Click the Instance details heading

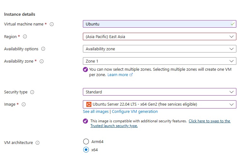[20, 14]
